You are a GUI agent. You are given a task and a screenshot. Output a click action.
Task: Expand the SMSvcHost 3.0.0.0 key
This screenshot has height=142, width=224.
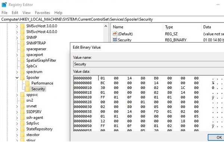17,27
